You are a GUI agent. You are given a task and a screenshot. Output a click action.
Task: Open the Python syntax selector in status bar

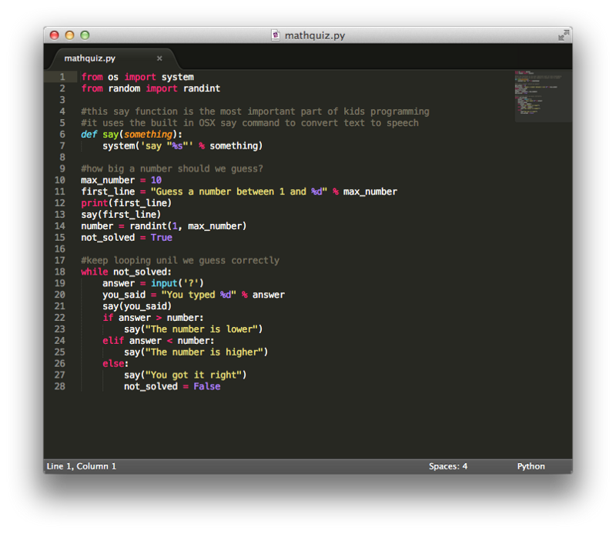531,466
